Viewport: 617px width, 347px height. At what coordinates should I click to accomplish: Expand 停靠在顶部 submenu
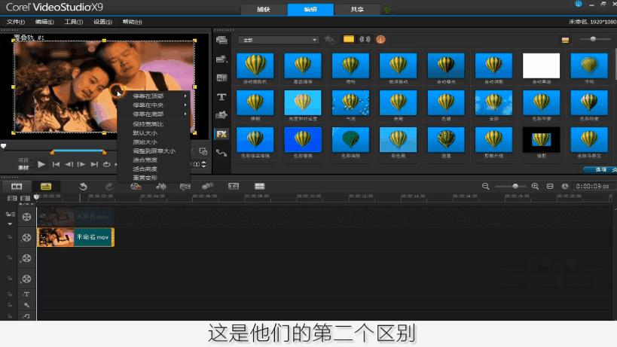pyautogui.click(x=154, y=96)
